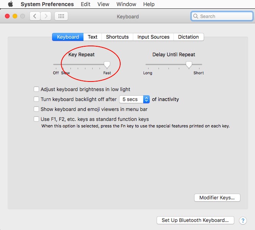Open the 5 secs backlight timeout dropdown
The image size is (255, 230).
pos(134,99)
